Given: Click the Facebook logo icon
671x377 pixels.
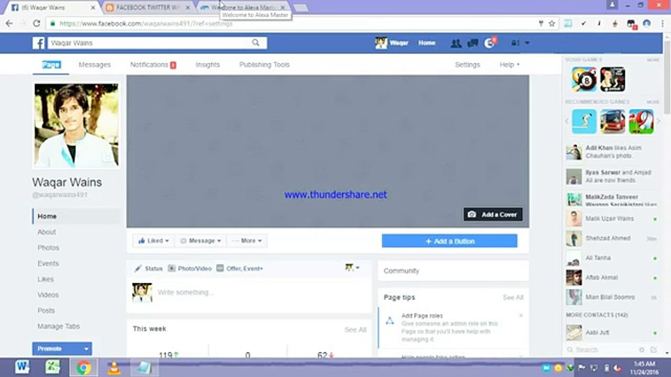Looking at the screenshot, I should tap(39, 43).
